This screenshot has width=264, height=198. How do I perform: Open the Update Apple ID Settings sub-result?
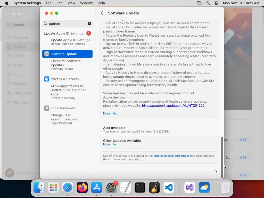pos(70,42)
